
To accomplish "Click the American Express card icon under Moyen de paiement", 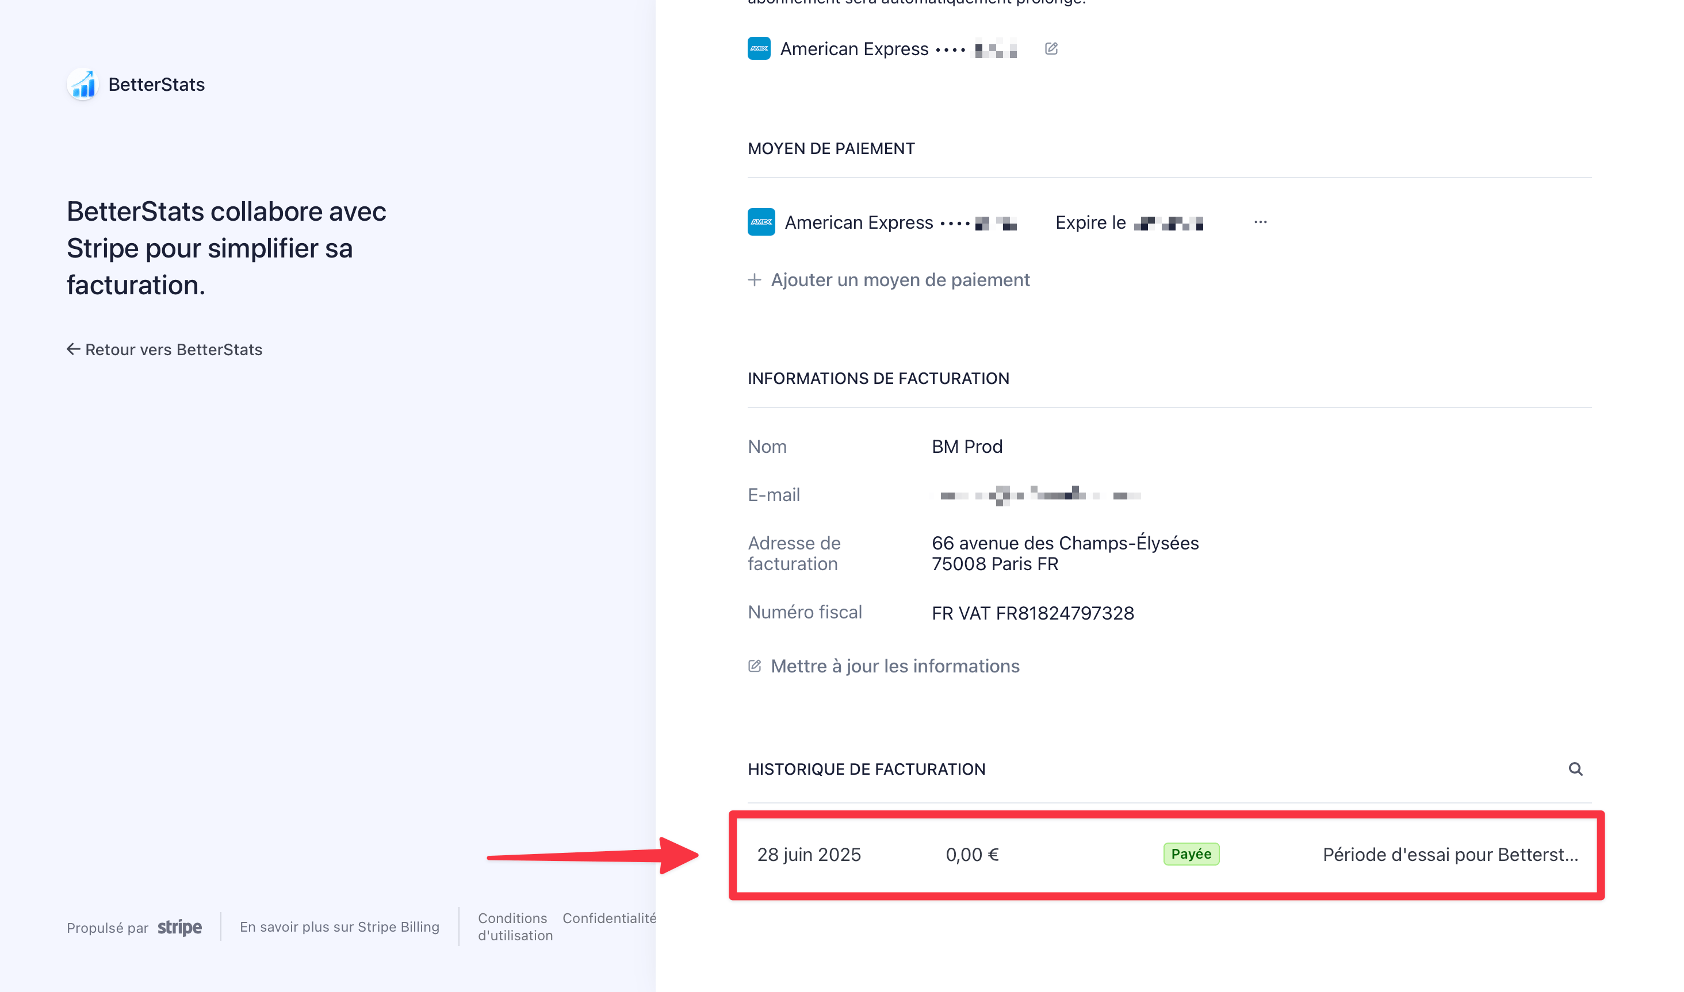I will (x=761, y=222).
